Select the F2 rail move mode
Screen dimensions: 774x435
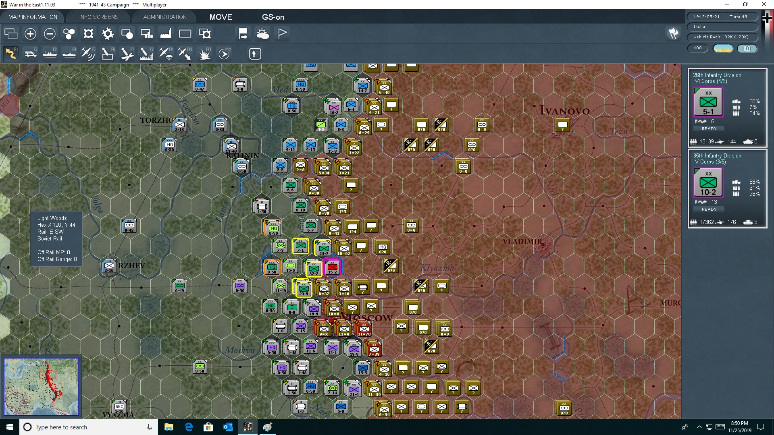[x=30, y=54]
